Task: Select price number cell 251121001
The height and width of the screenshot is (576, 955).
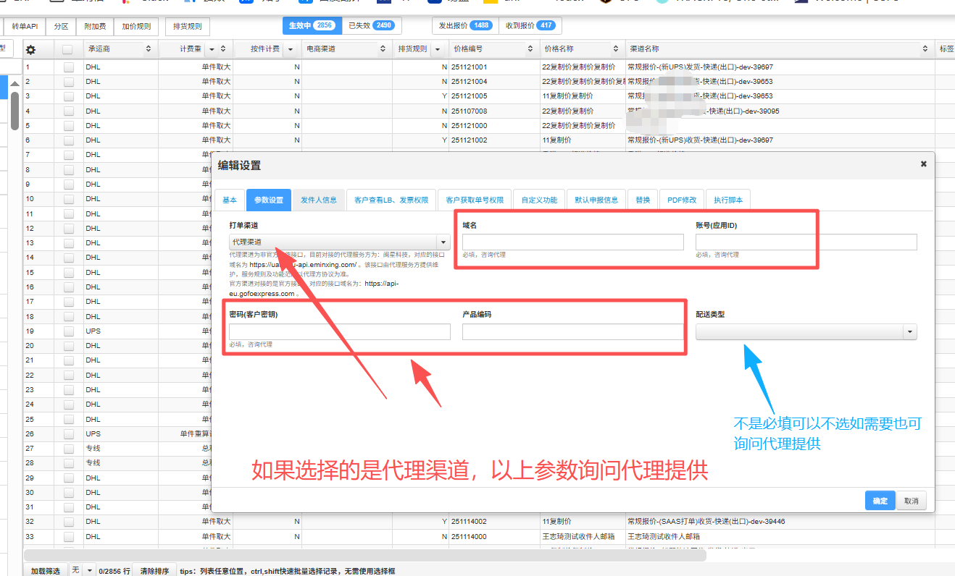Action: point(494,67)
